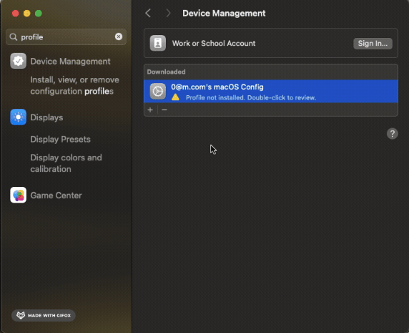Minimize window with yellow button
The height and width of the screenshot is (333, 409).
[27, 14]
